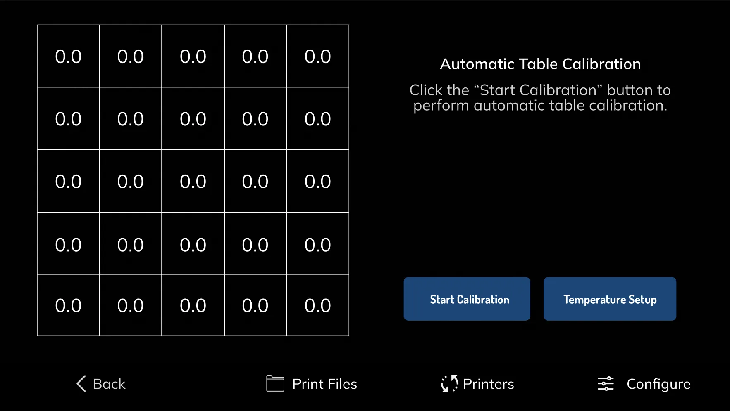The image size is (730, 411).
Task: Open the Printers menu label
Action: click(489, 384)
